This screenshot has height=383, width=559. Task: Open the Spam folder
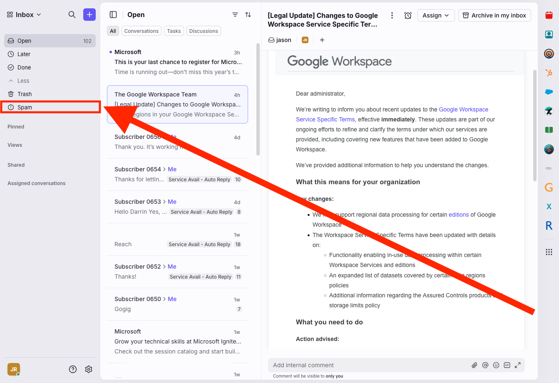(x=25, y=107)
